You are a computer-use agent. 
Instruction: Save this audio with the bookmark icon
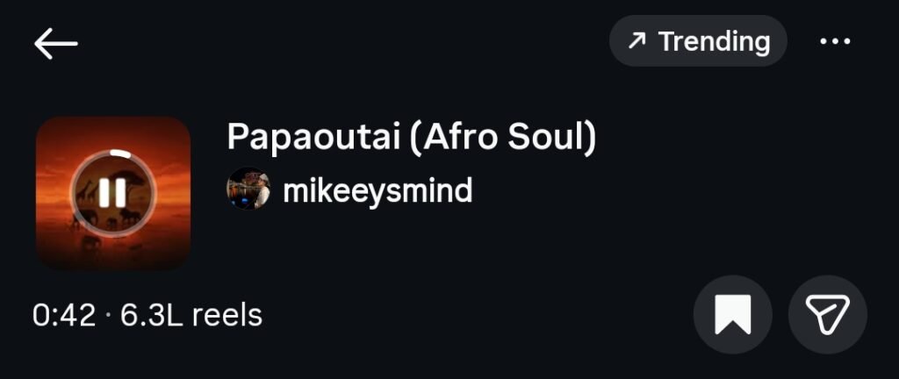(x=732, y=314)
